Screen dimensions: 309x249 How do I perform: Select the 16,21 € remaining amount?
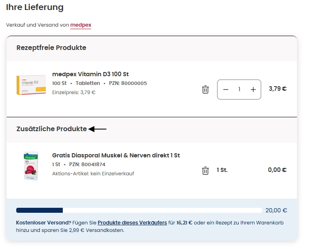(x=184, y=223)
